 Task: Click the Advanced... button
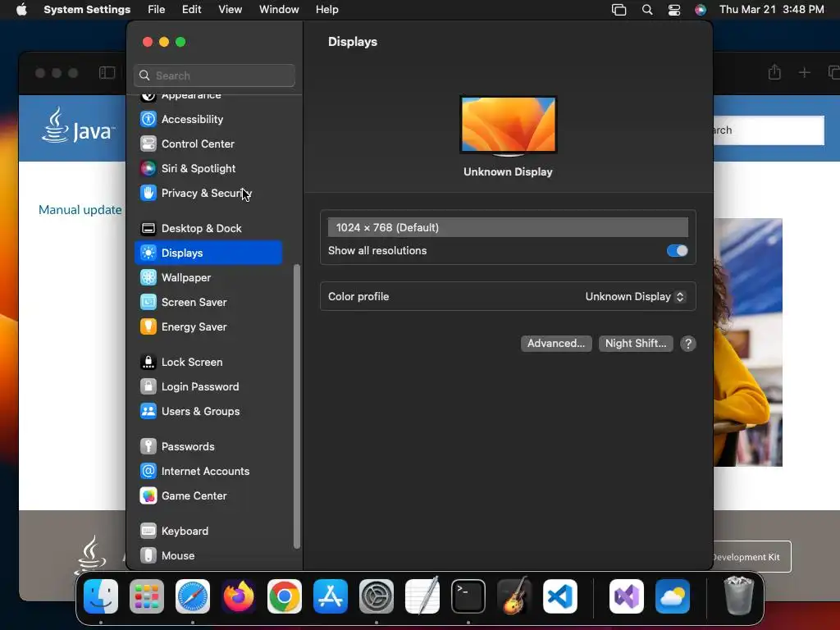coord(556,344)
